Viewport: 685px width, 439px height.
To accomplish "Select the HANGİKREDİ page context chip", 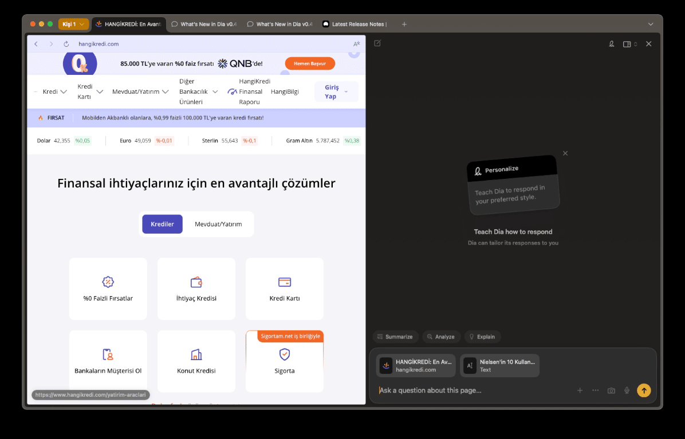I will (x=416, y=365).
